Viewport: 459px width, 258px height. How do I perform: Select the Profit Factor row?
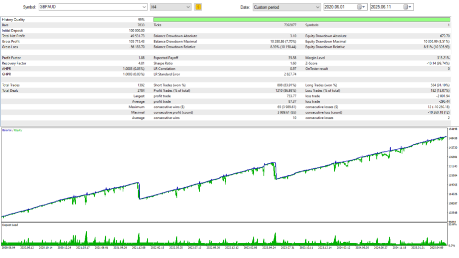(73, 58)
